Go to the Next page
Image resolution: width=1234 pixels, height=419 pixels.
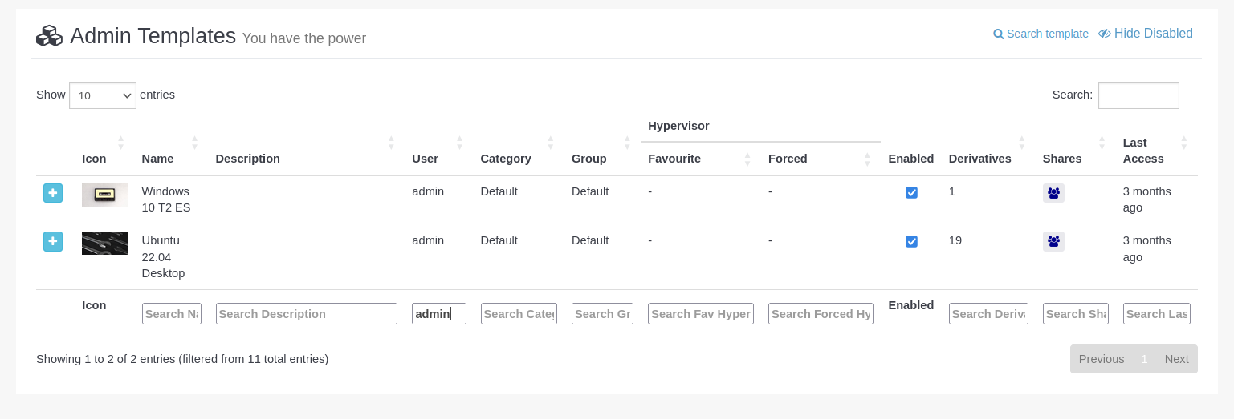coord(1176,359)
